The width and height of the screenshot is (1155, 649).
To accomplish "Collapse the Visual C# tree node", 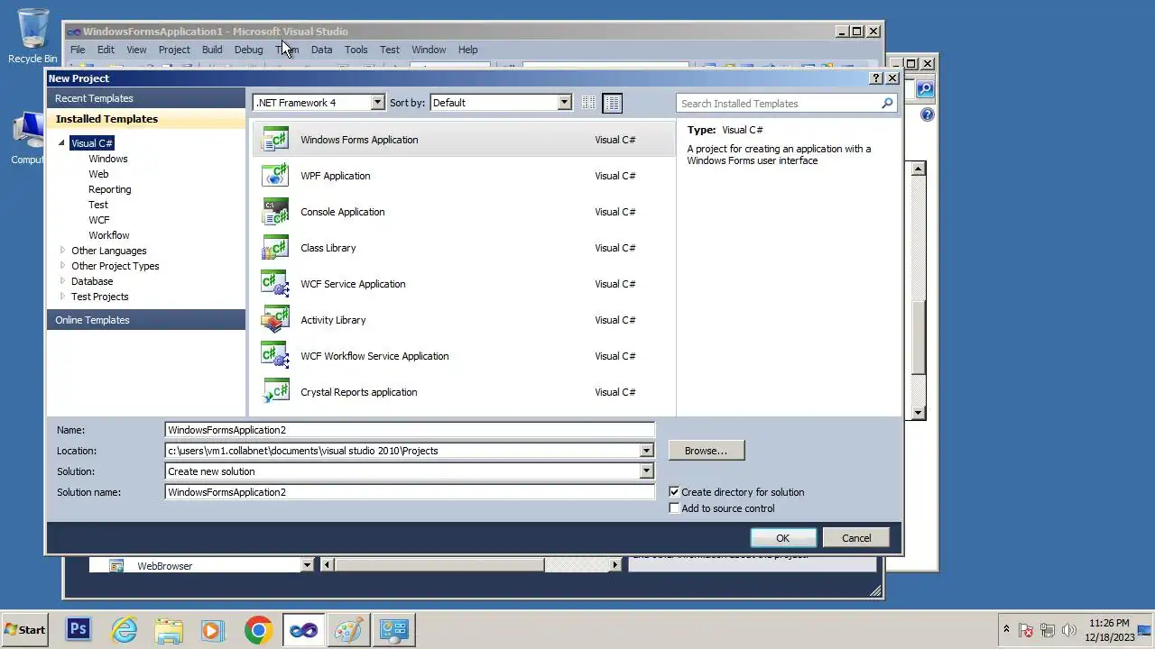I will coord(62,143).
